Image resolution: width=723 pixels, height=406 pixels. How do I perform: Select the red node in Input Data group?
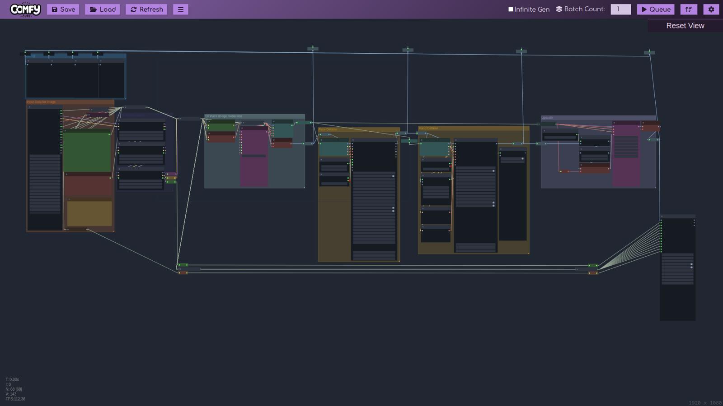tap(88, 184)
